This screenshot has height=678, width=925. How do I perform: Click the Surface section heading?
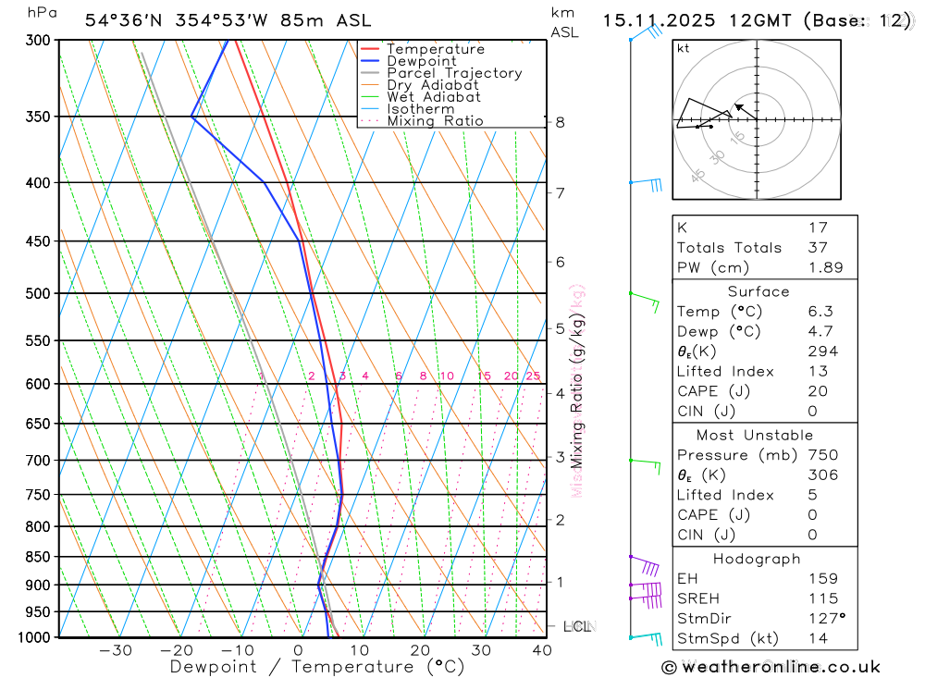click(x=758, y=291)
